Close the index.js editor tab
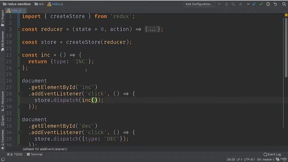 24,11
